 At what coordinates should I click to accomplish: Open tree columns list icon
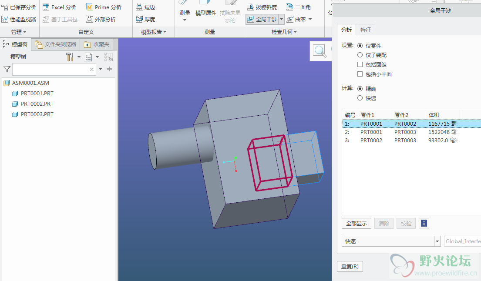tap(88, 57)
